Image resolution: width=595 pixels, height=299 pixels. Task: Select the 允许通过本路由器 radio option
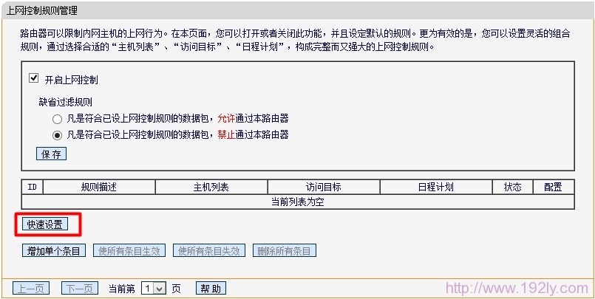(58, 120)
